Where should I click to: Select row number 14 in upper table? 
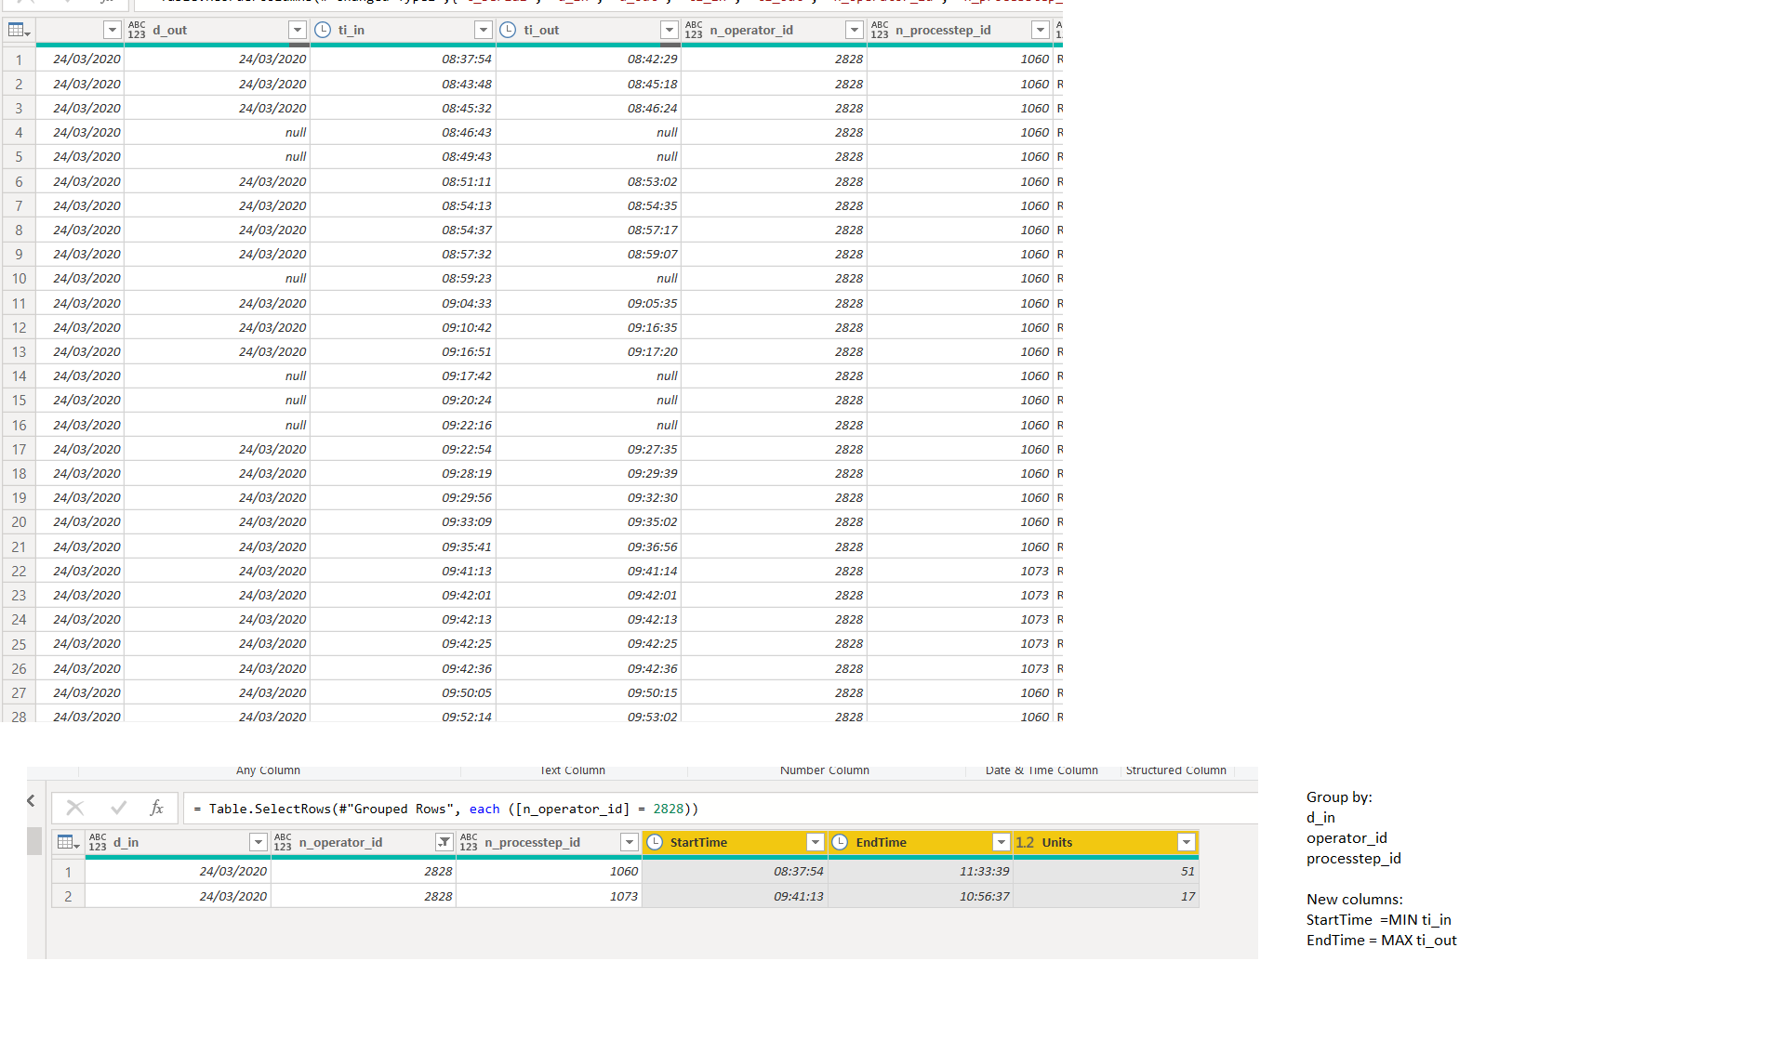[x=19, y=376]
